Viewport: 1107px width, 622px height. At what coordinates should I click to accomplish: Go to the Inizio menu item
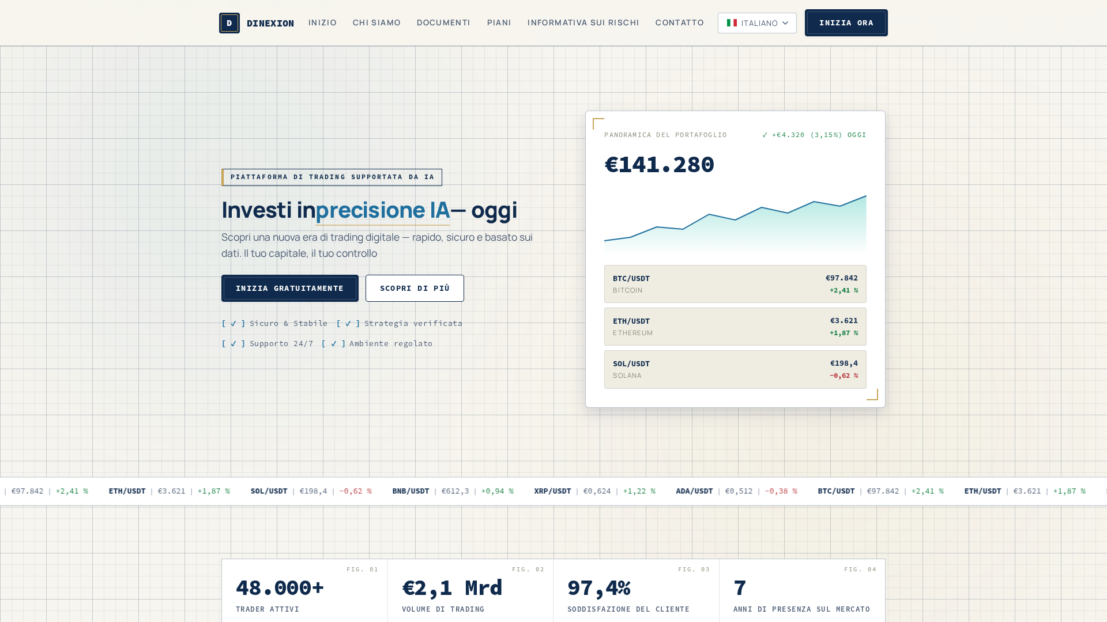click(322, 22)
